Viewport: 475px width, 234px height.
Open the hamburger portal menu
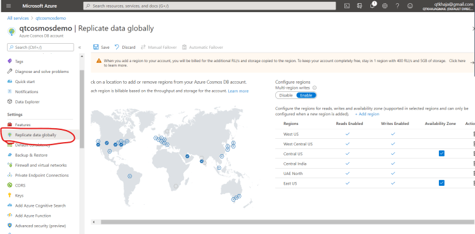[x=8, y=6]
